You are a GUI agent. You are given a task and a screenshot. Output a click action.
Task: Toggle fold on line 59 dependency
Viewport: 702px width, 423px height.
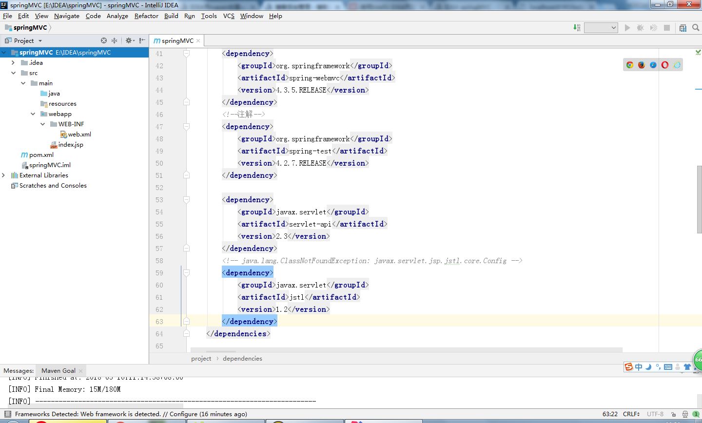186,273
